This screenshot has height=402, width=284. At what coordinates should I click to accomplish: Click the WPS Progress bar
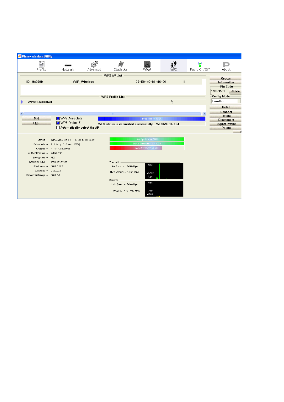tap(152, 119)
